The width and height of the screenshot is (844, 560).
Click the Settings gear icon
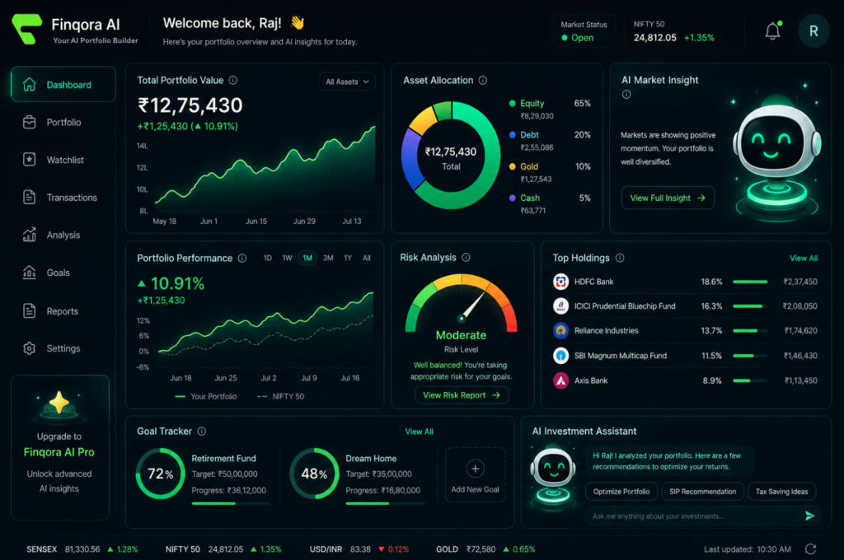(x=30, y=348)
